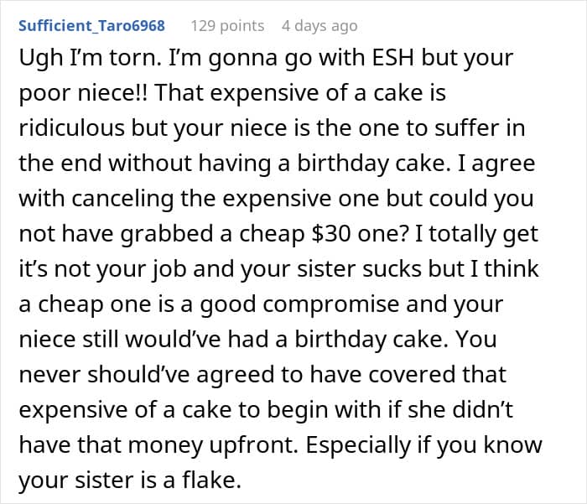Click the word ridiculous in the comment

pos(71,128)
